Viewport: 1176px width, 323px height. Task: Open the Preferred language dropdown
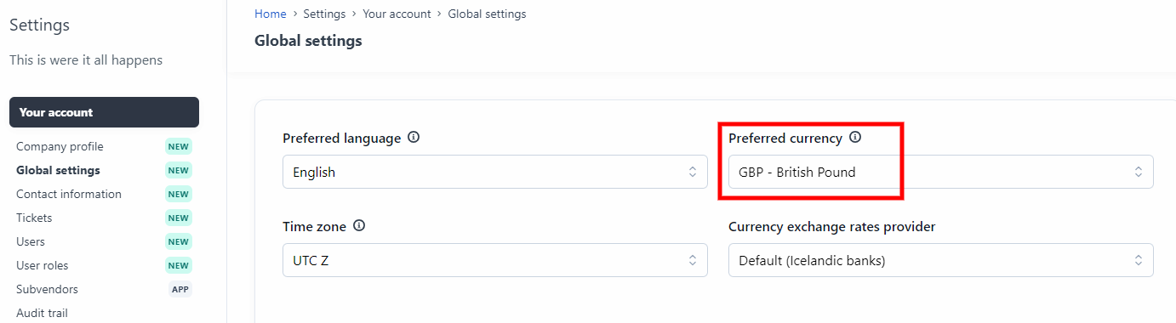pyautogui.click(x=495, y=172)
